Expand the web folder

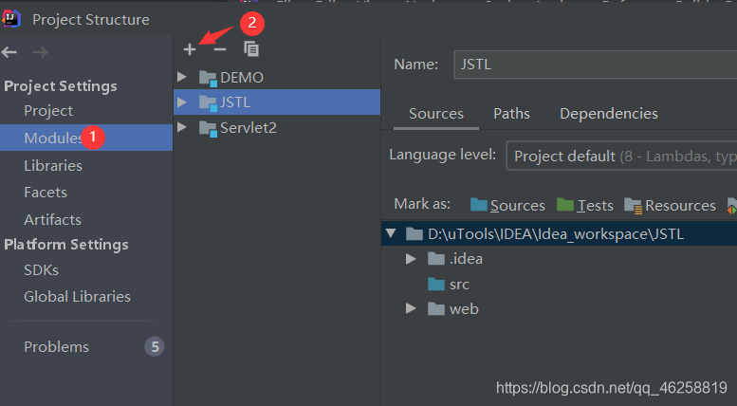click(411, 308)
